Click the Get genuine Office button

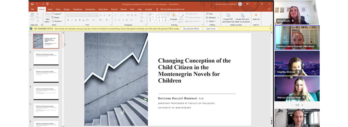click(191, 29)
